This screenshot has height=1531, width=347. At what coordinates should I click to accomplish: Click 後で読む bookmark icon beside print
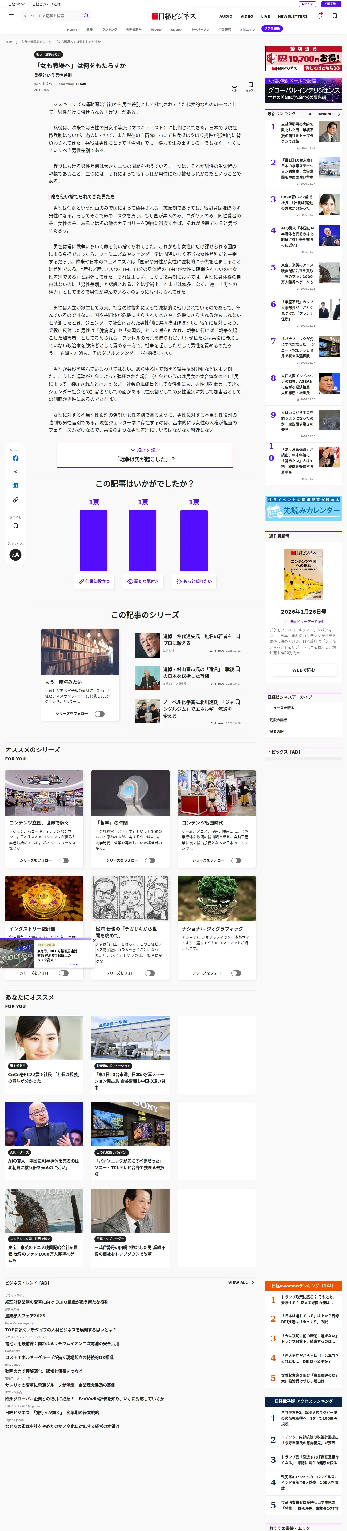[x=251, y=85]
